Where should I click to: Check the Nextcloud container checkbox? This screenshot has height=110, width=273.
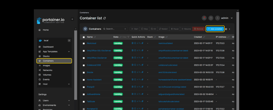(84, 43)
